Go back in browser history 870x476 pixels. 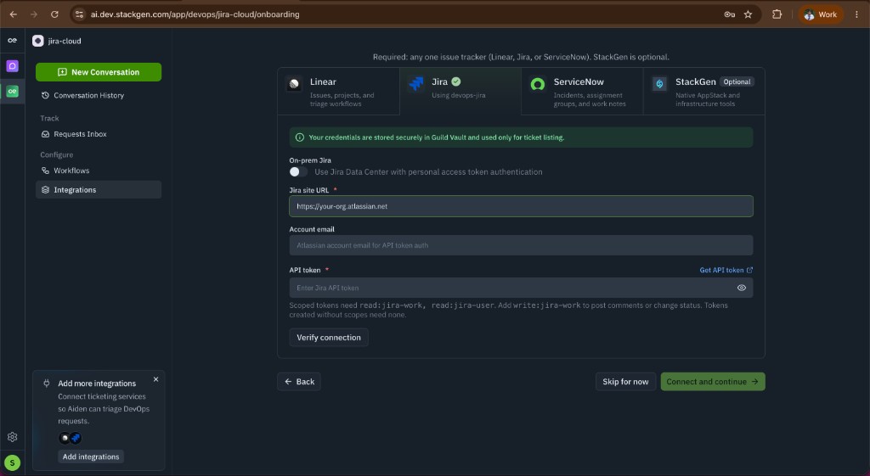coord(14,14)
